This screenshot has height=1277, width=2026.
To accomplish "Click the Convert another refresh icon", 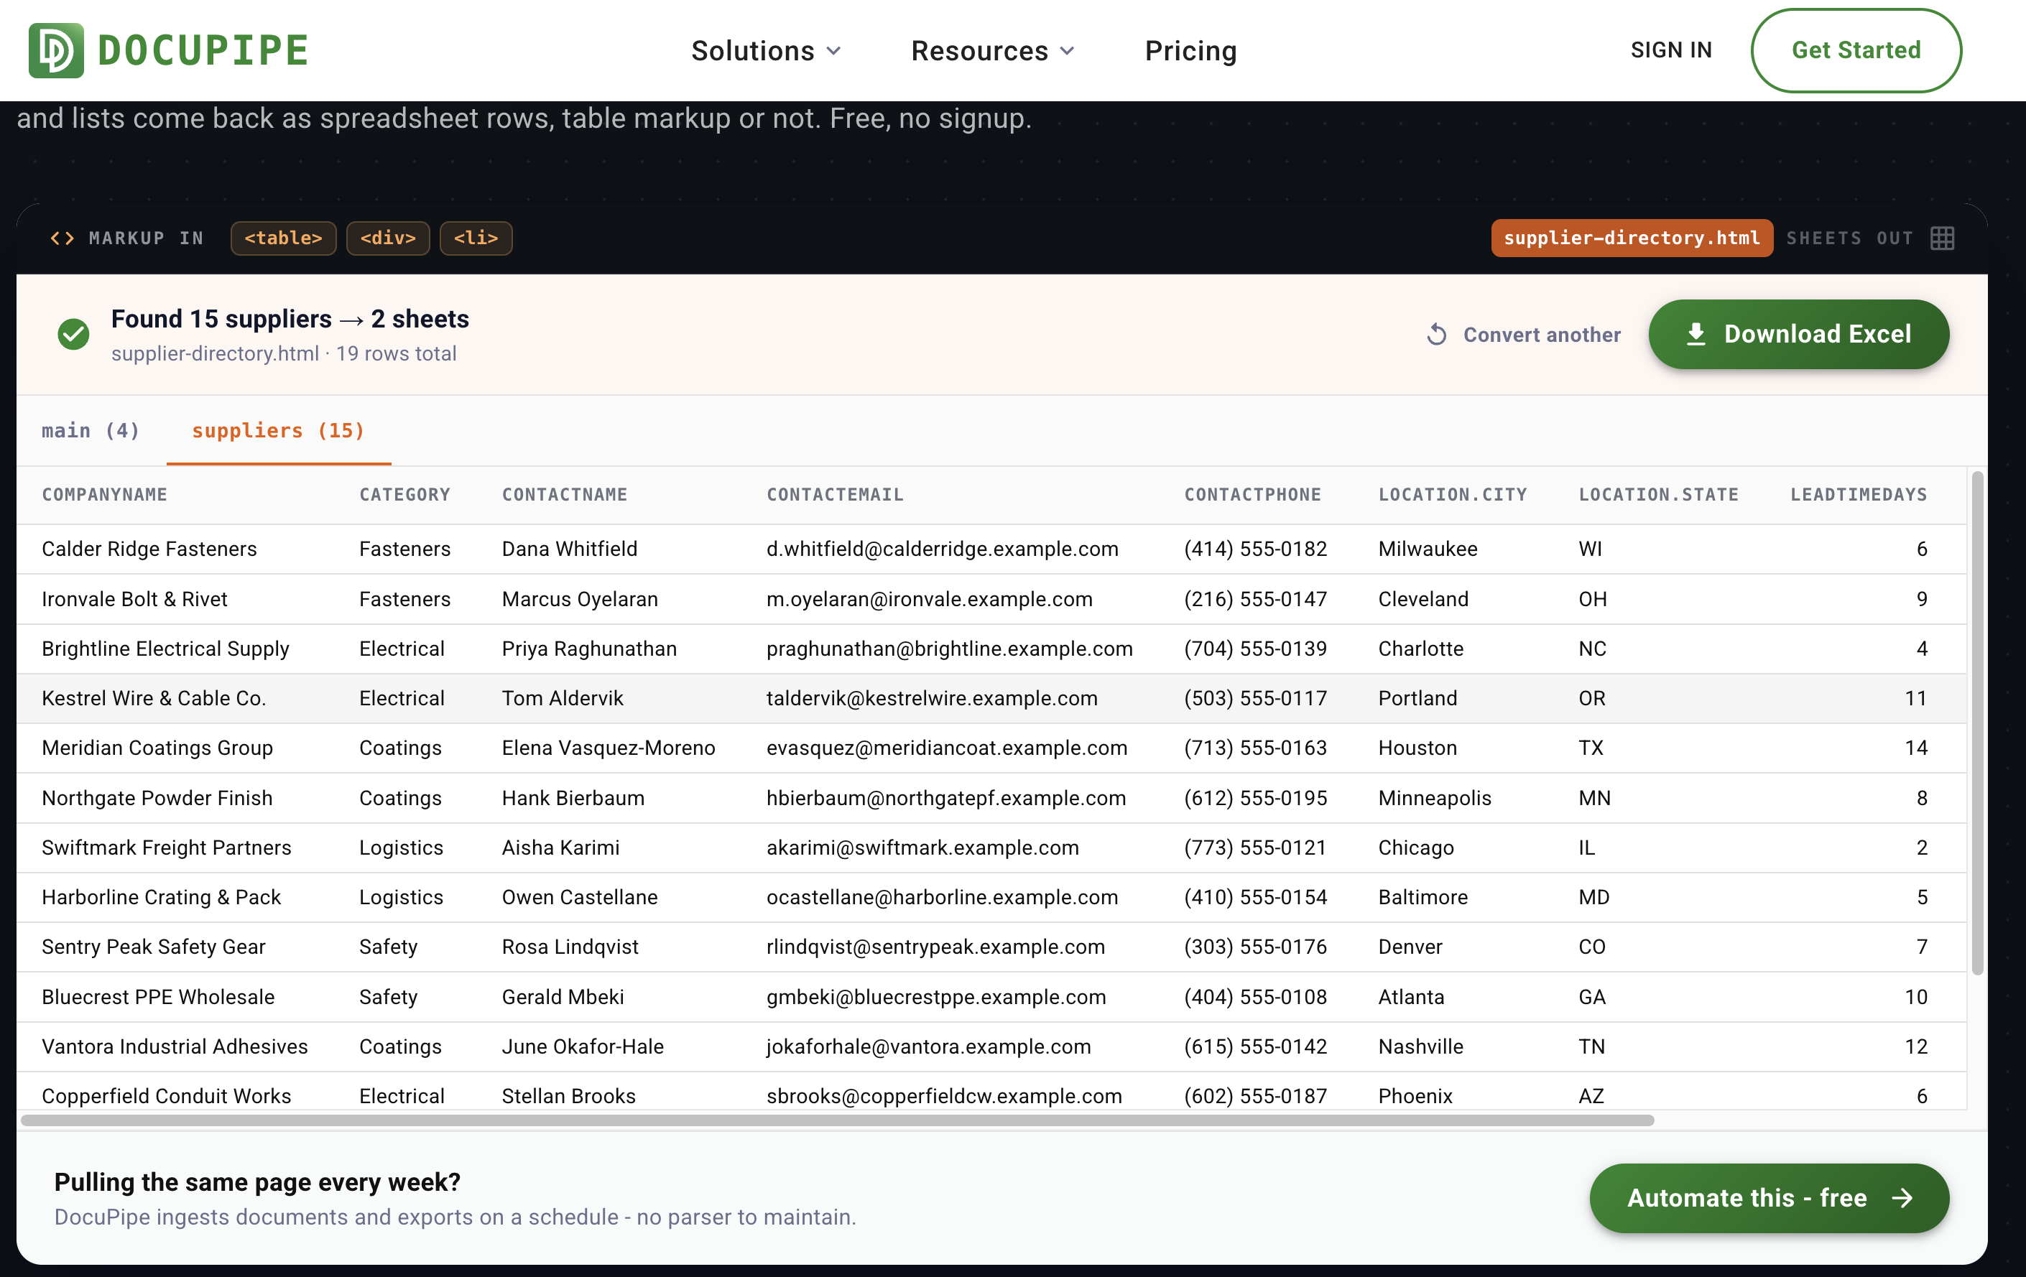I will tap(1437, 335).
